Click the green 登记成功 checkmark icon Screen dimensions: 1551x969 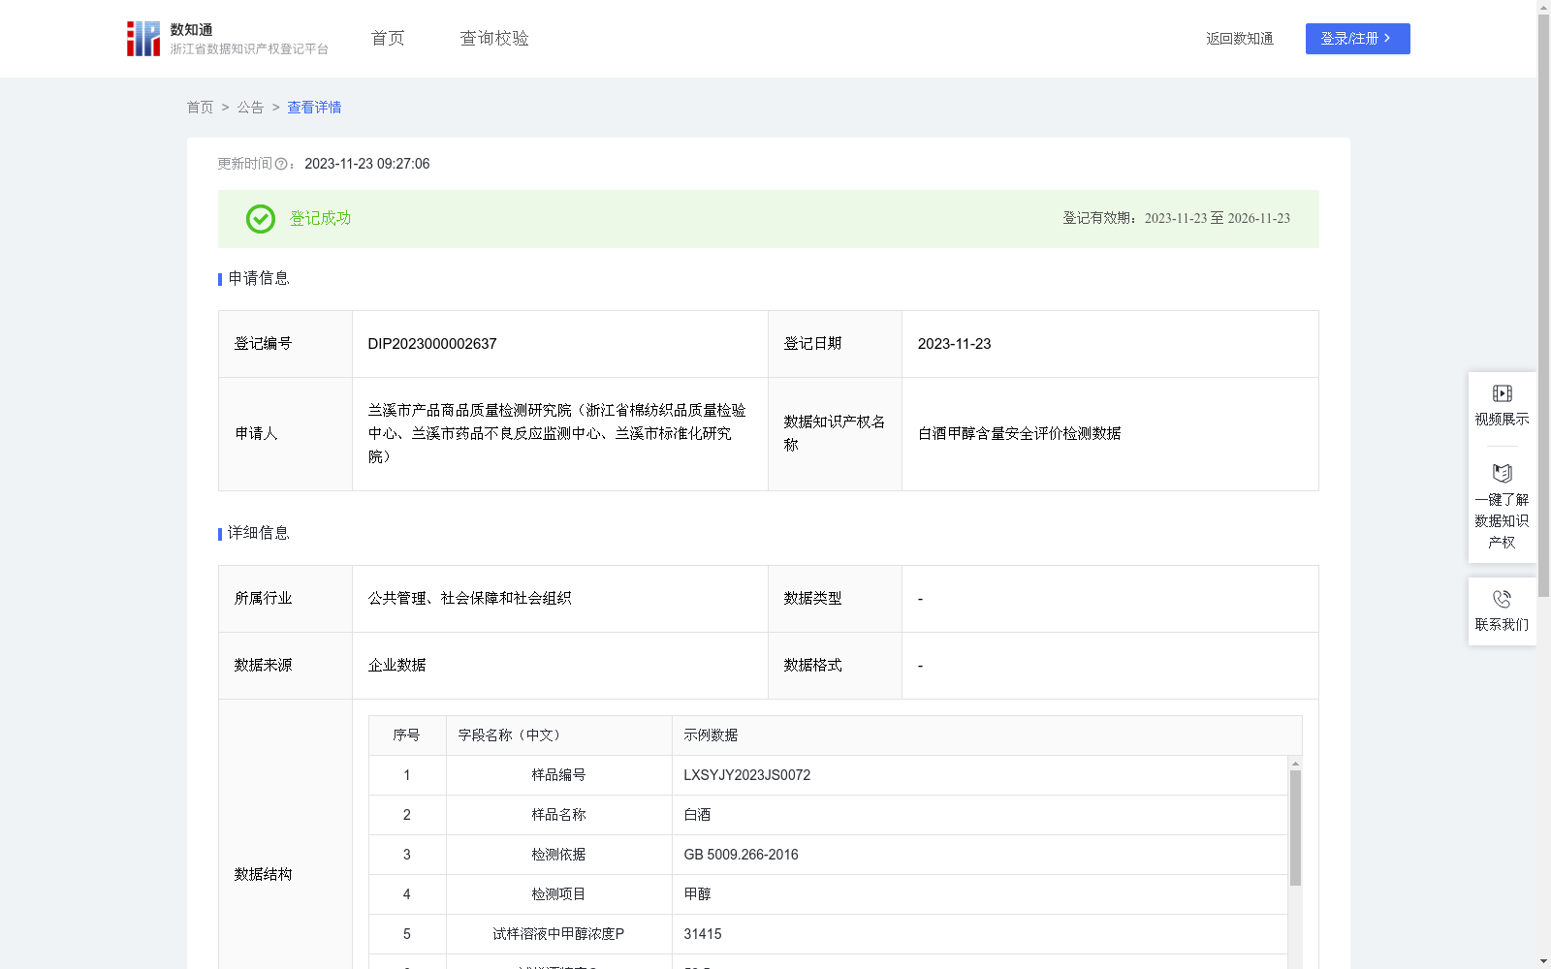pyautogui.click(x=261, y=219)
